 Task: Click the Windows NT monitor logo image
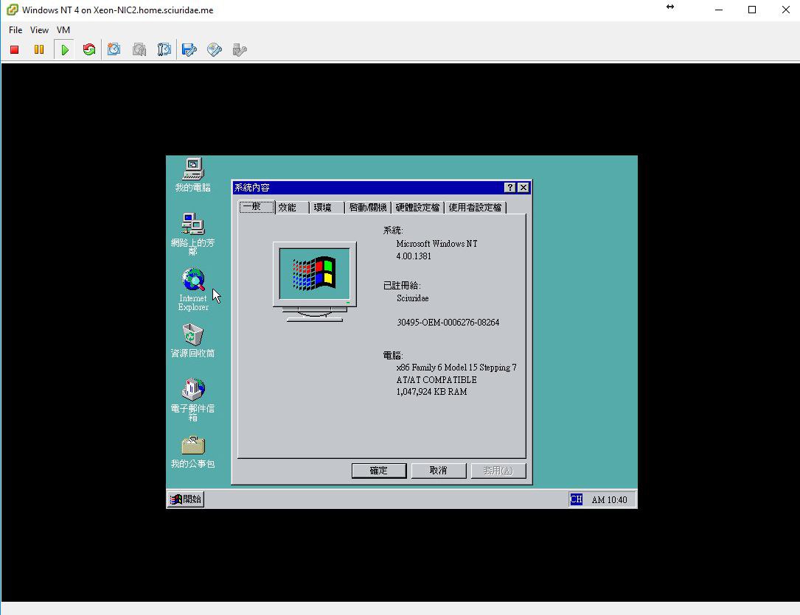pyautogui.click(x=314, y=282)
